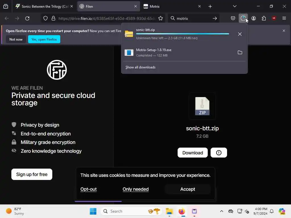Report the file with the exclamation button
291x218 pixels.
(219, 153)
